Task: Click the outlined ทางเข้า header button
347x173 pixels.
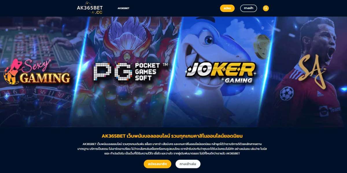Action: pos(249,8)
